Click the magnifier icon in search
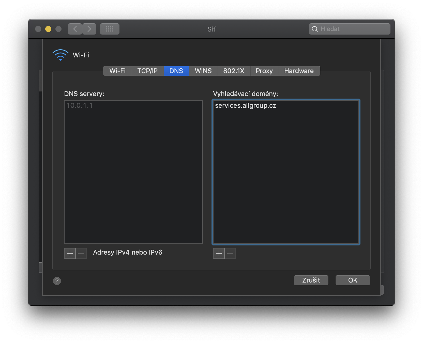The width and height of the screenshot is (423, 343). click(x=315, y=29)
